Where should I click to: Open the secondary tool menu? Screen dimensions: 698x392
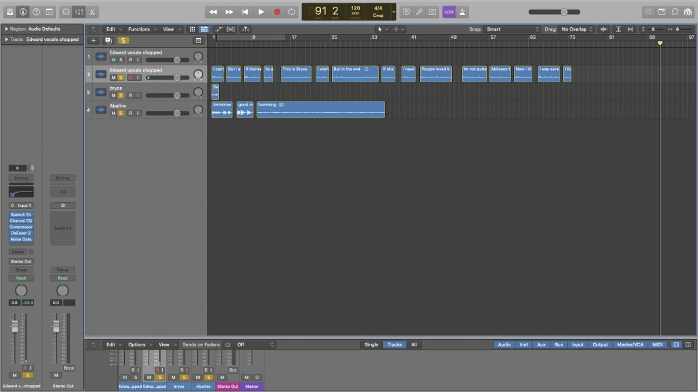click(398, 29)
